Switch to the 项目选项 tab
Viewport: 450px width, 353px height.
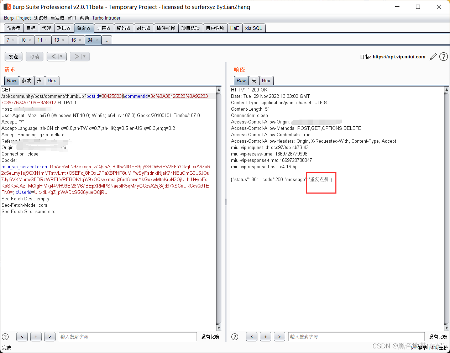pyautogui.click(x=190, y=28)
